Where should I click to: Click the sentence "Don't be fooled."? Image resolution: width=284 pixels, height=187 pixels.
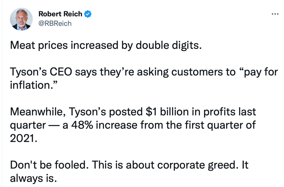tap(49, 165)
